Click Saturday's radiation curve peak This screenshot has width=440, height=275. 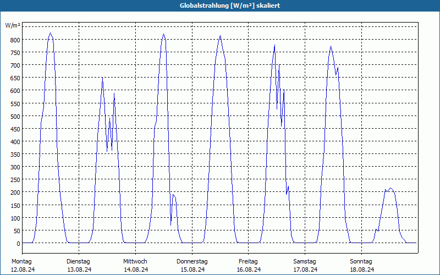331,46
